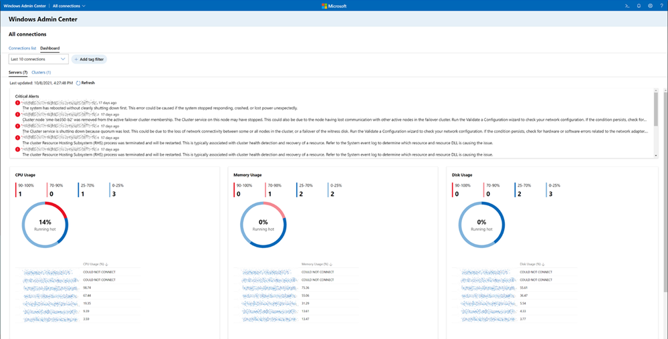
Task: Click the memory value 55.06
Action: tap(306, 296)
